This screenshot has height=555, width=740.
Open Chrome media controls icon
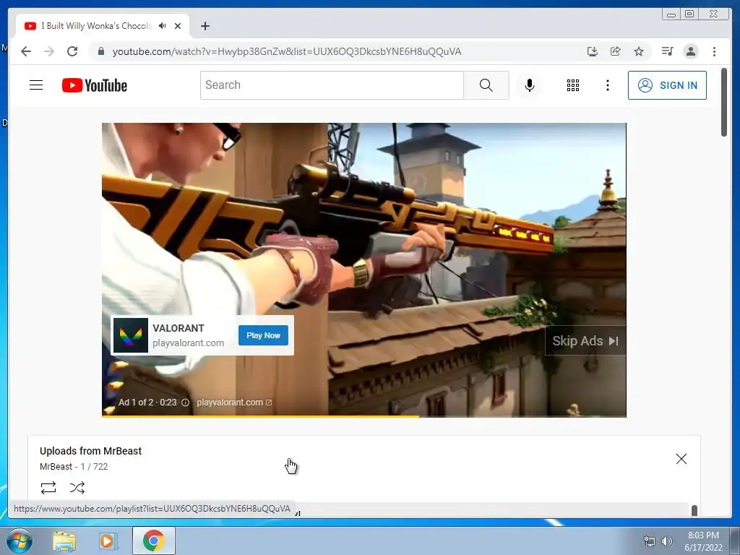tap(667, 51)
